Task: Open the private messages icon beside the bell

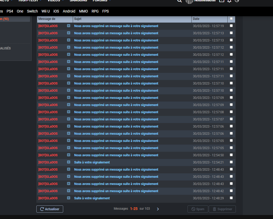Action: 222,1
